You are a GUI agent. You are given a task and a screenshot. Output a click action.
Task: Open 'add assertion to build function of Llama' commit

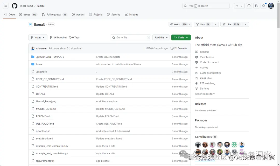(118, 64)
